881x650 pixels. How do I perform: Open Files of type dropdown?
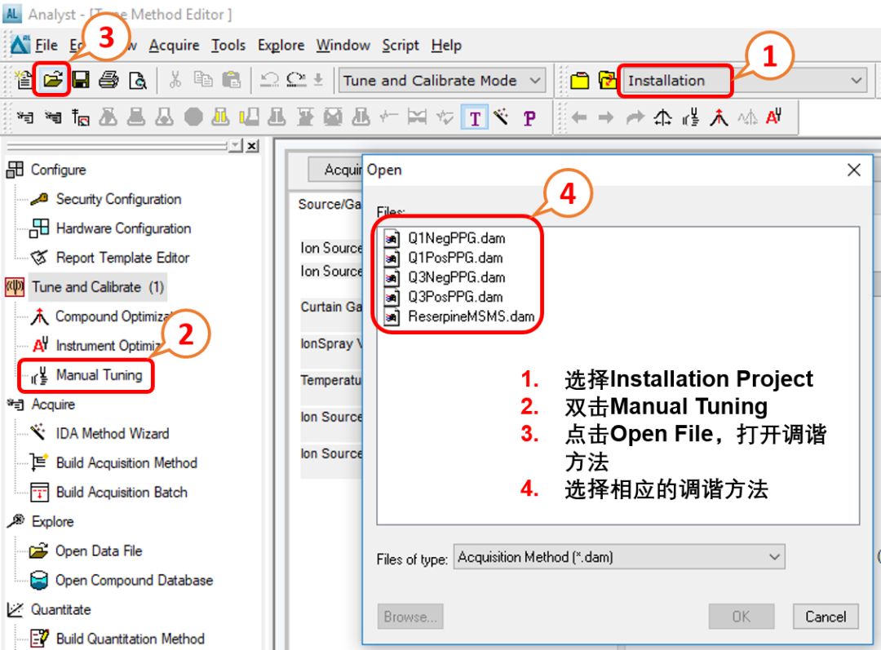pos(619,557)
